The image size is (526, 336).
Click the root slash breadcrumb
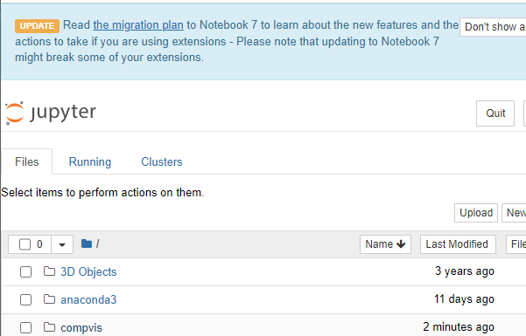click(x=98, y=243)
